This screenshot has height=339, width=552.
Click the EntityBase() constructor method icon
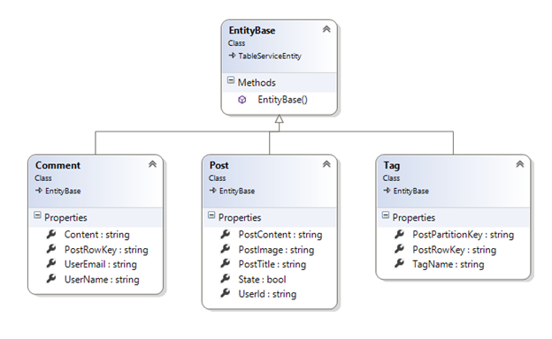242,100
